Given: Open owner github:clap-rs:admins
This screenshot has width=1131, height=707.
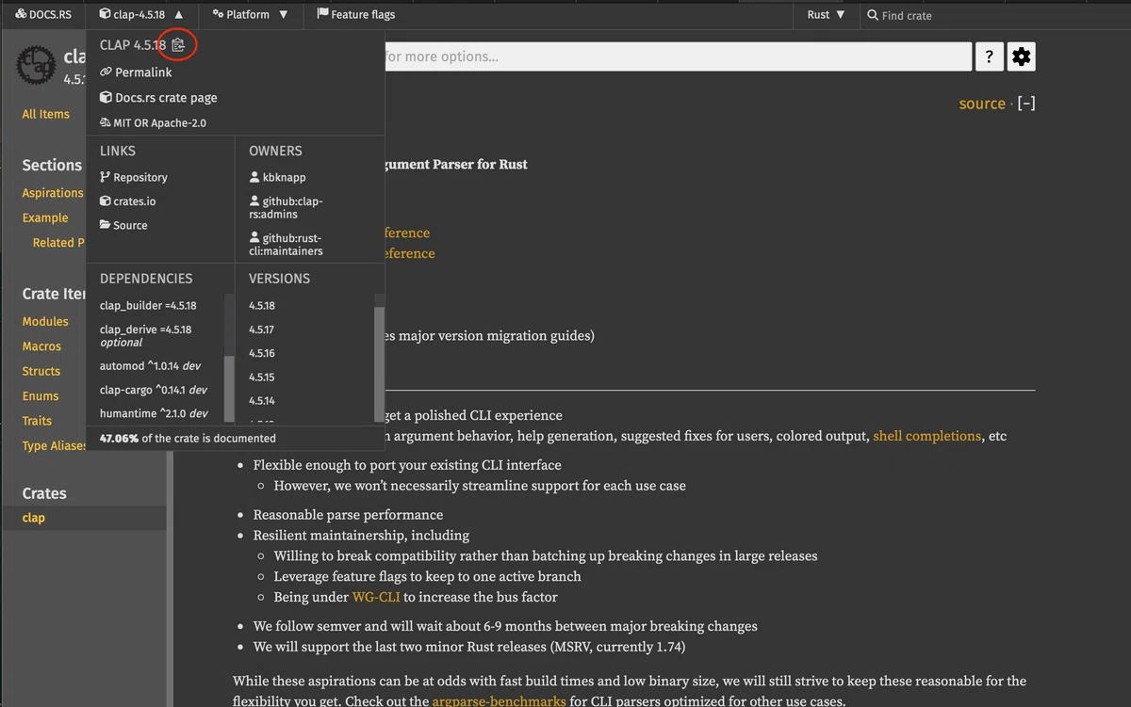Looking at the screenshot, I should [286, 207].
